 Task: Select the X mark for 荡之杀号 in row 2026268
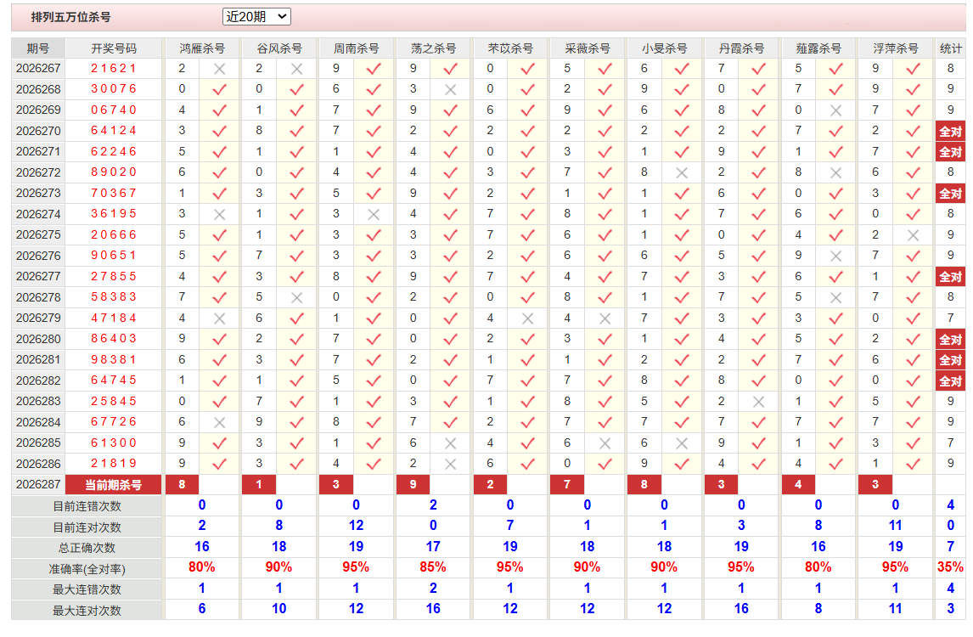(x=451, y=90)
